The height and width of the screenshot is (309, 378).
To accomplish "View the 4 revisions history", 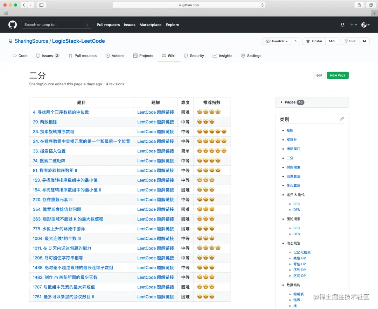I will tap(115, 84).
